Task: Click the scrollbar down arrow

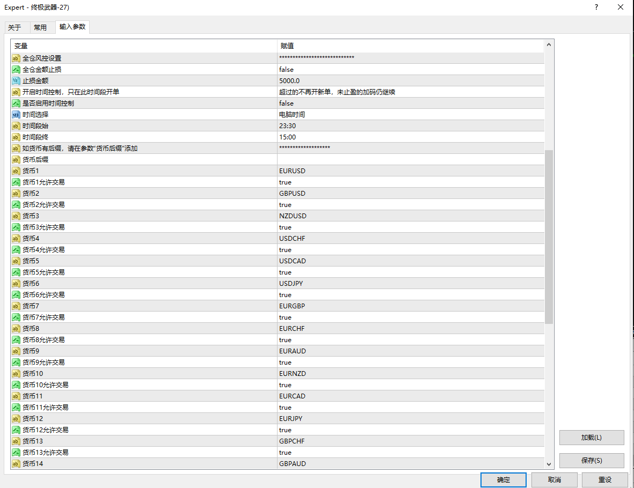Action: coord(549,464)
